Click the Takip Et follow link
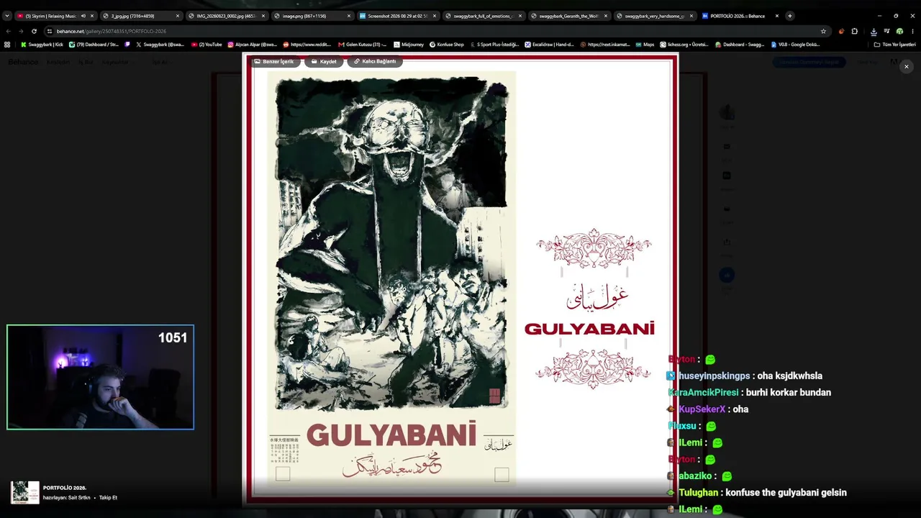Screen dimensions: 921x518 (108, 497)
